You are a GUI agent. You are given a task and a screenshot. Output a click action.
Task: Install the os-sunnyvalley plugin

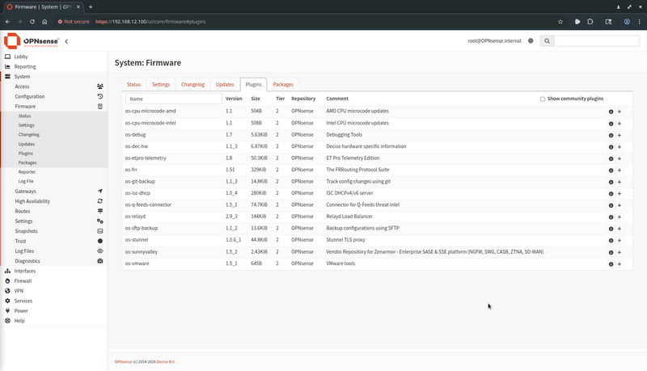(x=620, y=252)
